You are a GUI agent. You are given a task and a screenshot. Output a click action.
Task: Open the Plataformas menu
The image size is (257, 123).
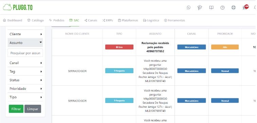128,20
